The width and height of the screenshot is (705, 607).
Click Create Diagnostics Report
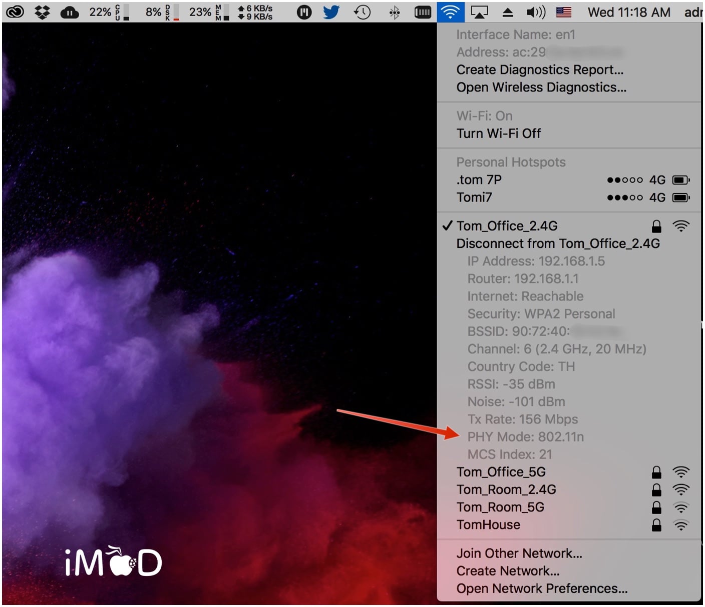[539, 69]
